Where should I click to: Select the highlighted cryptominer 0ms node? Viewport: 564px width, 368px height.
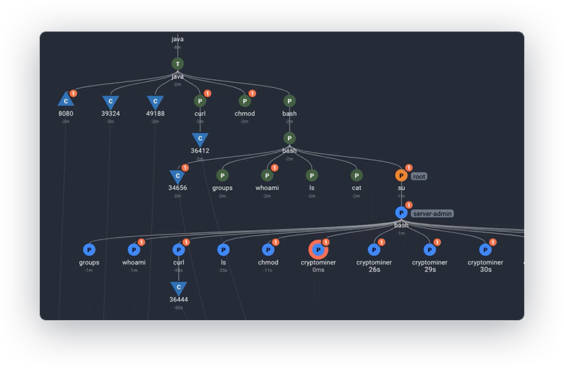pos(318,251)
